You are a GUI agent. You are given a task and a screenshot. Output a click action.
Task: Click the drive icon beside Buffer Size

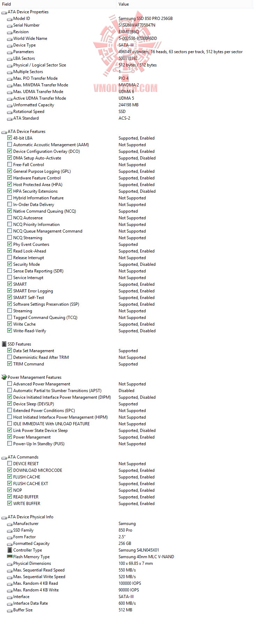(x=10, y=610)
